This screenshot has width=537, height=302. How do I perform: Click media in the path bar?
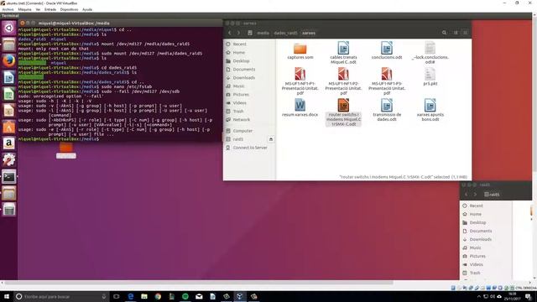click(x=263, y=33)
